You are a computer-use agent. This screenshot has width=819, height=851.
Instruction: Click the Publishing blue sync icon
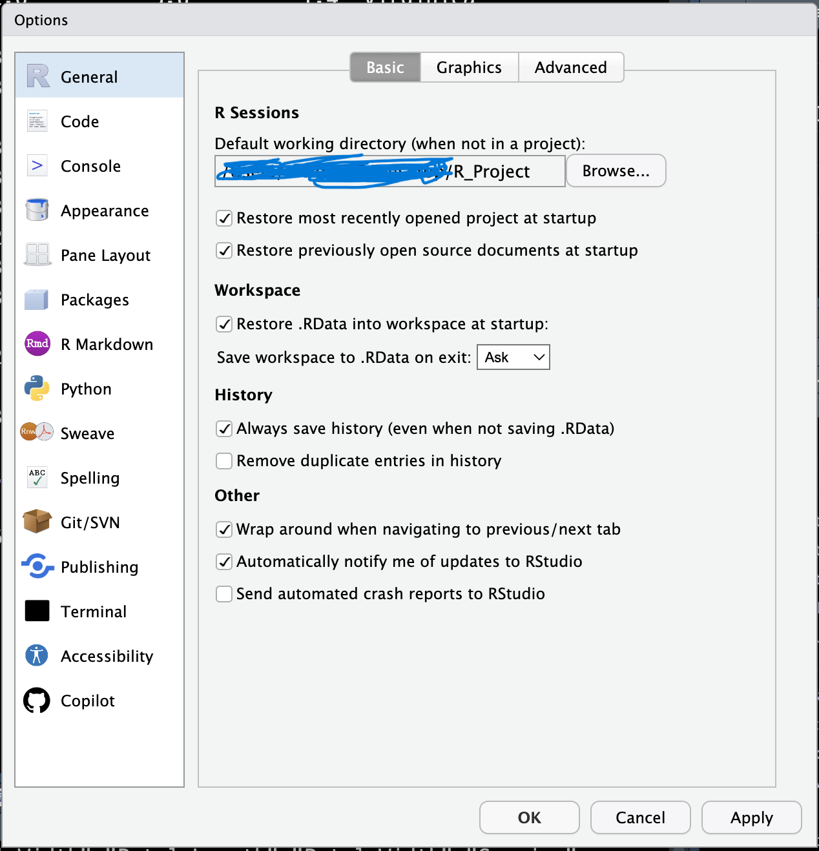pos(37,566)
